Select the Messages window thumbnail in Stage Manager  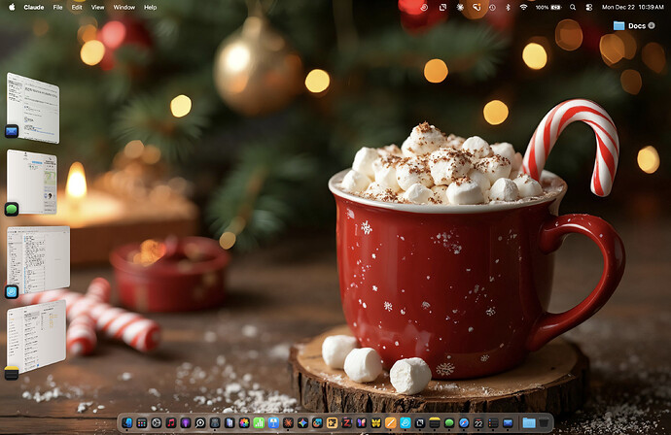32,181
